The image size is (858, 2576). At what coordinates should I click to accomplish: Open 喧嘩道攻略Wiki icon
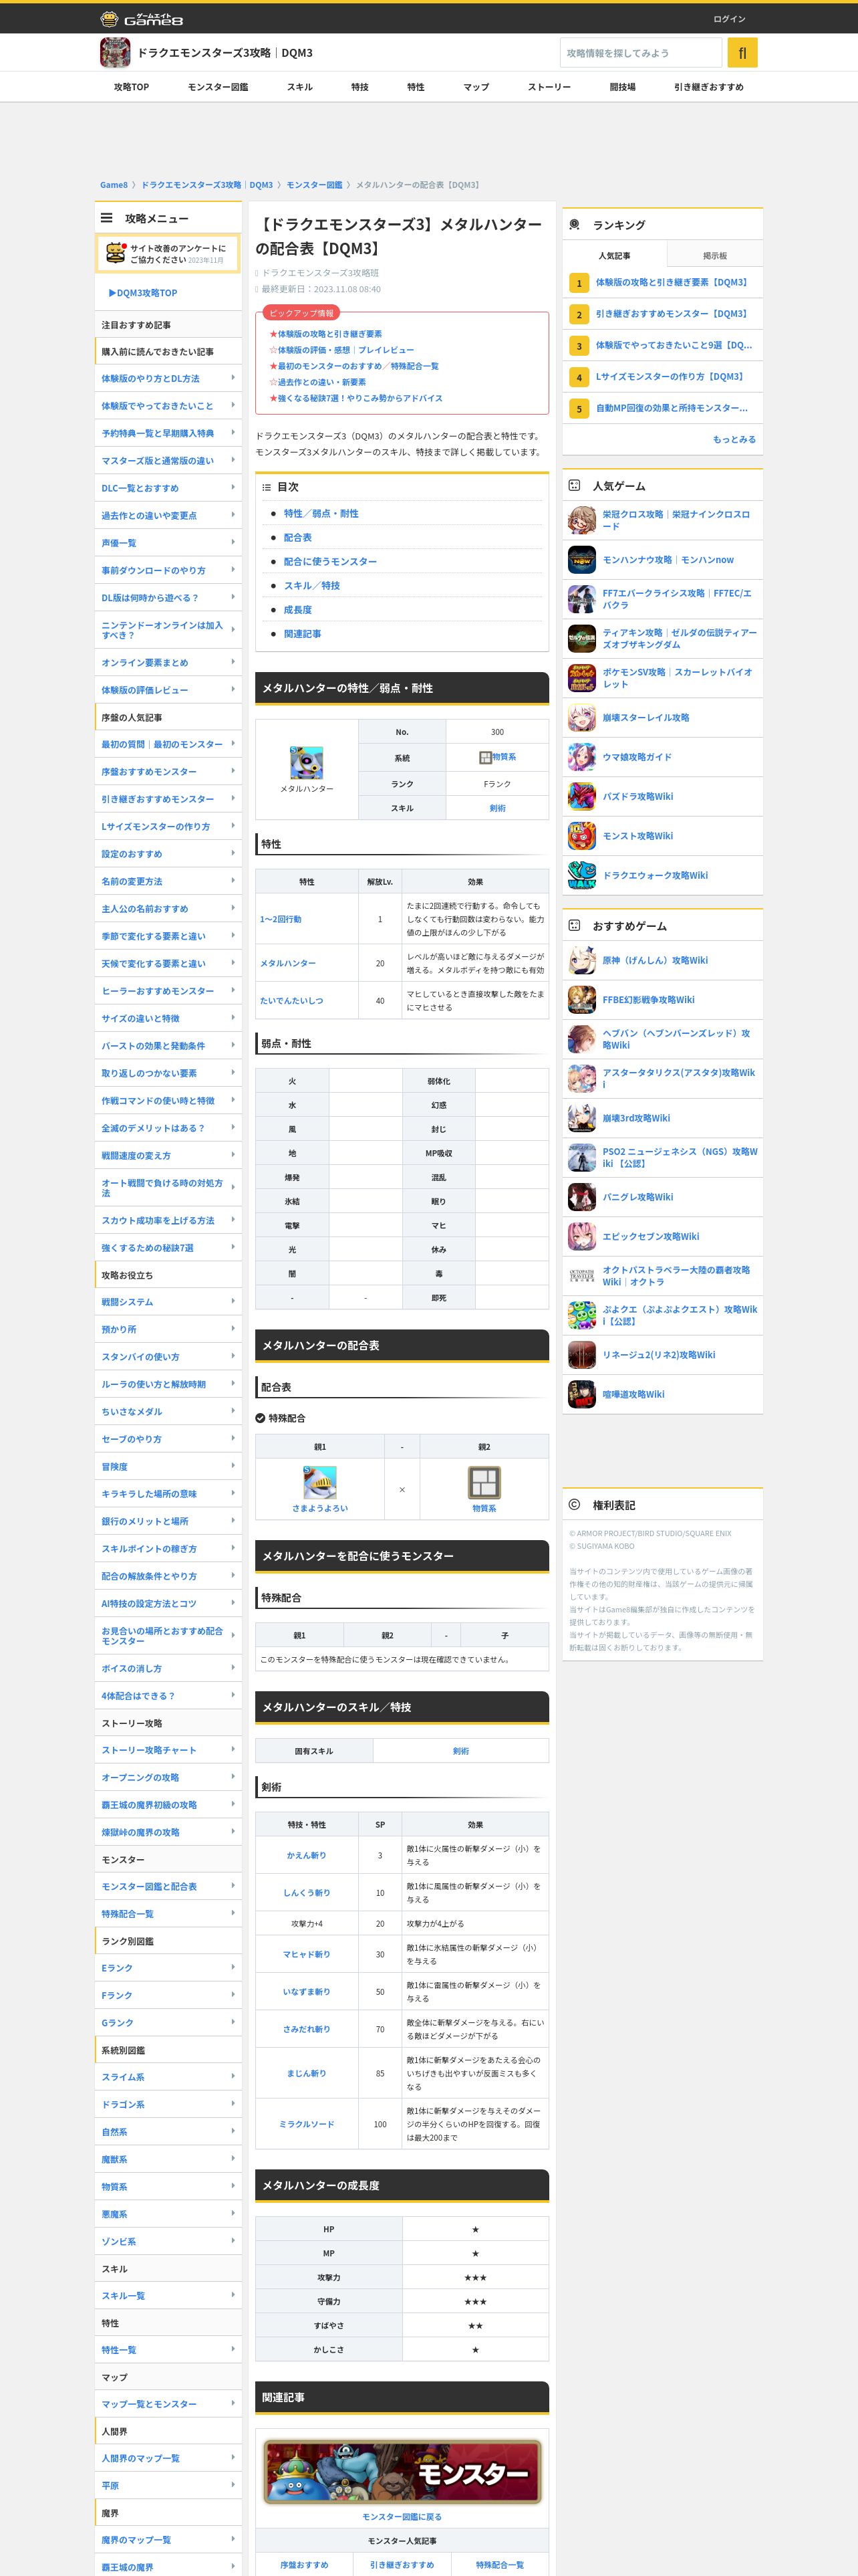coord(581,1394)
